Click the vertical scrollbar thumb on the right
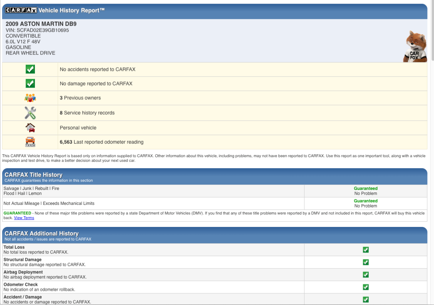434x305 pixels. (x=432, y=30)
